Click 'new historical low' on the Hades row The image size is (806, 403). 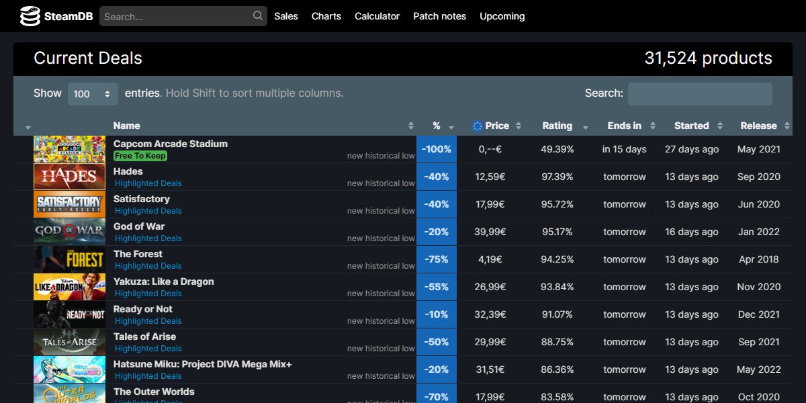(381, 183)
